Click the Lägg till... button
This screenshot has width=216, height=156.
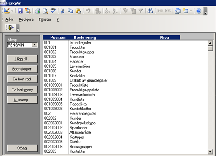pyautogui.click(x=22, y=59)
